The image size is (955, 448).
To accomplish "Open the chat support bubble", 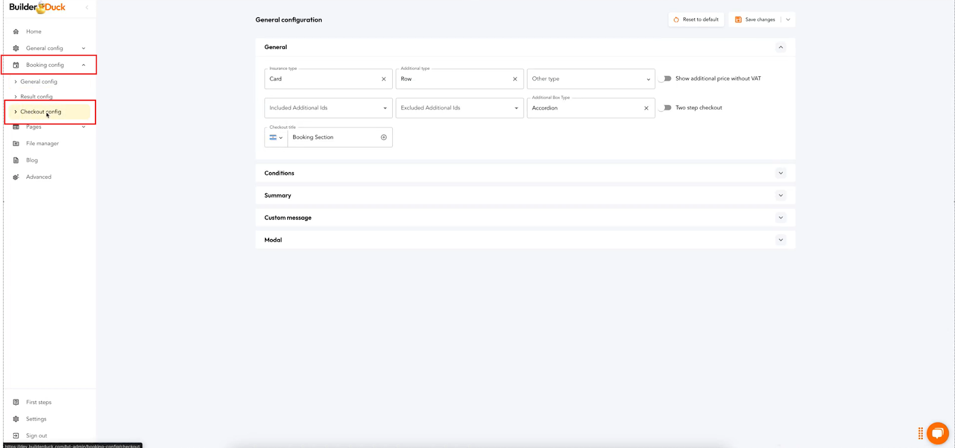I will coord(938,433).
